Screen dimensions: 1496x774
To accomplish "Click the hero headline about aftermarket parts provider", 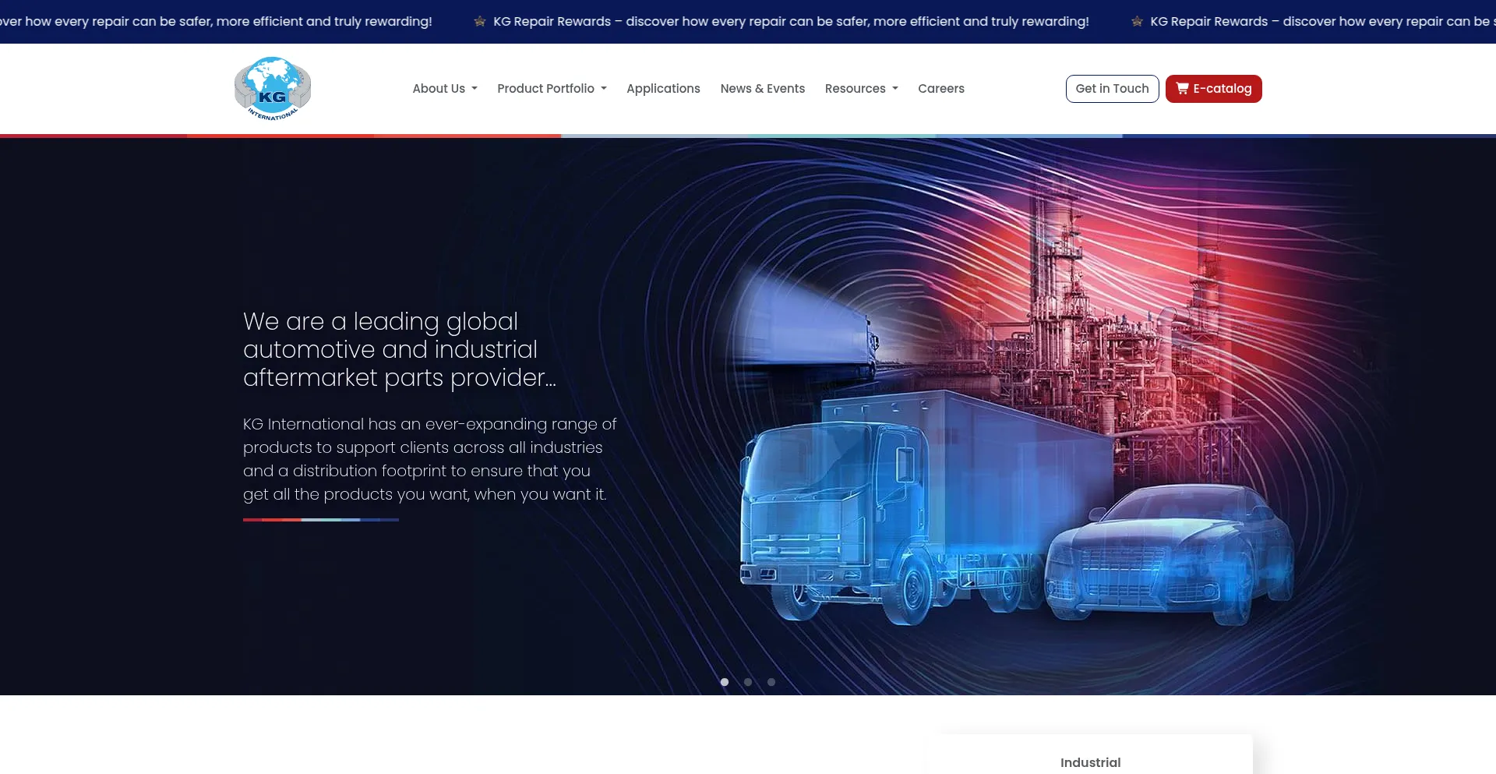I will click(399, 349).
